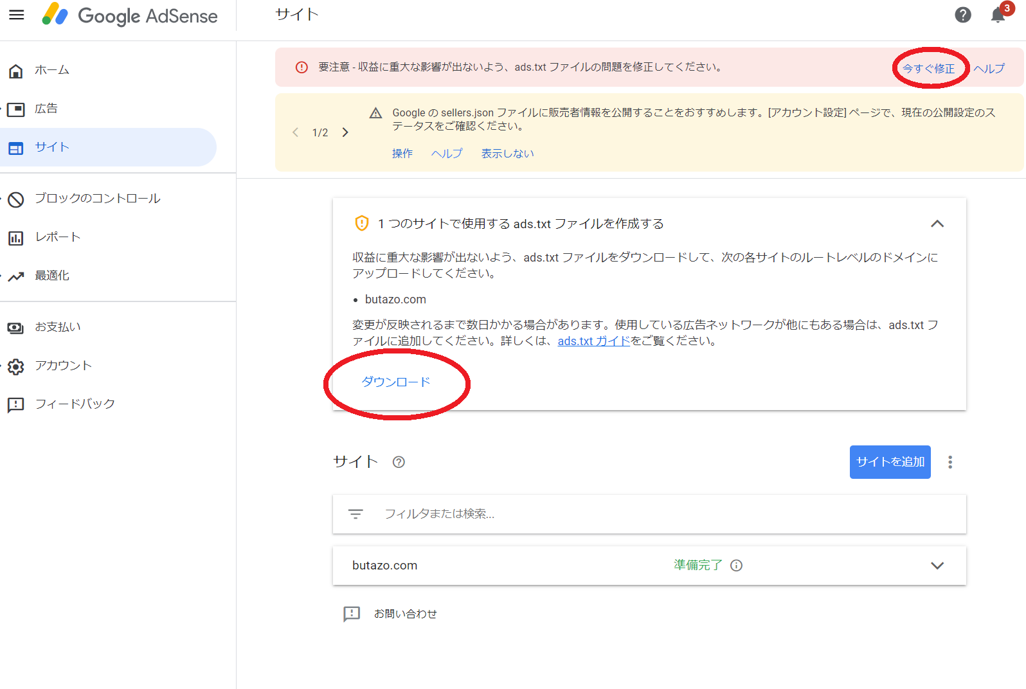1026x689 pixels.
Task: Click the サイトを追加 button
Action: 890,462
